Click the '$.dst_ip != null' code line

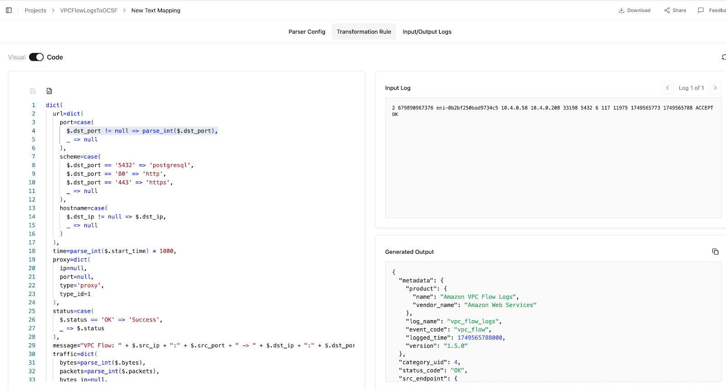click(x=116, y=217)
